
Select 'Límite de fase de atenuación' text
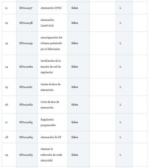click(x=51, y=87)
